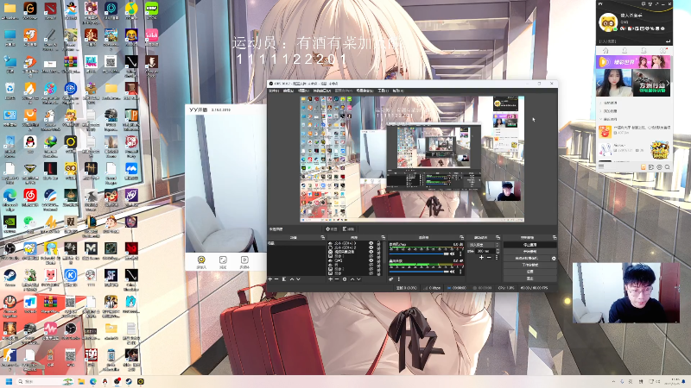Image resolution: width=691 pixels, height=388 pixels.
Task: Click the transition duration stepper arrows
Action: point(498,251)
